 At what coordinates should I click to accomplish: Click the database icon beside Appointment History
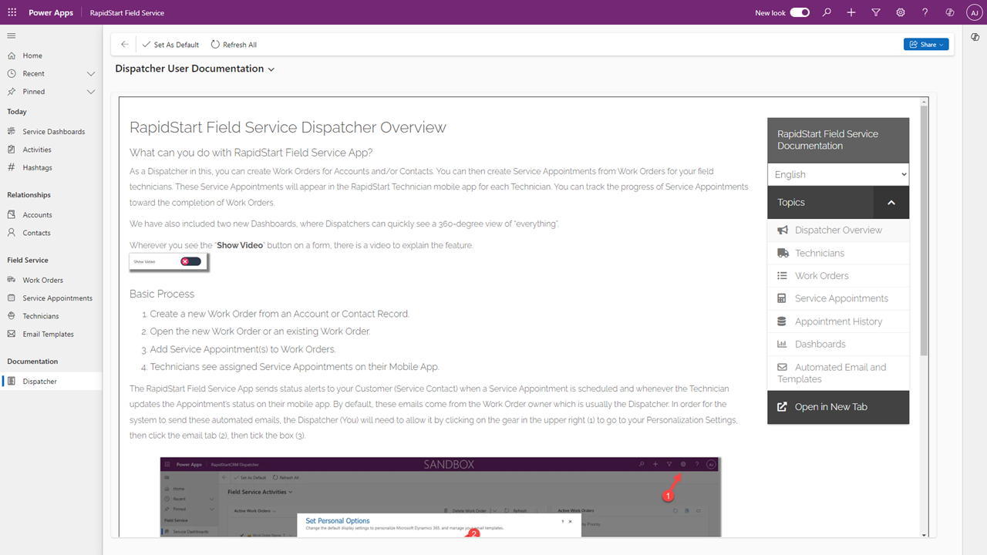[782, 321]
